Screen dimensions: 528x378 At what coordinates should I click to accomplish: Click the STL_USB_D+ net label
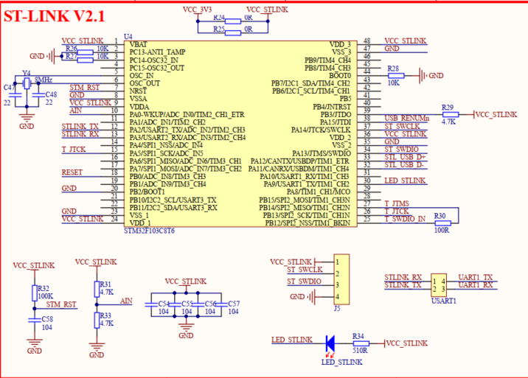pos(405,157)
